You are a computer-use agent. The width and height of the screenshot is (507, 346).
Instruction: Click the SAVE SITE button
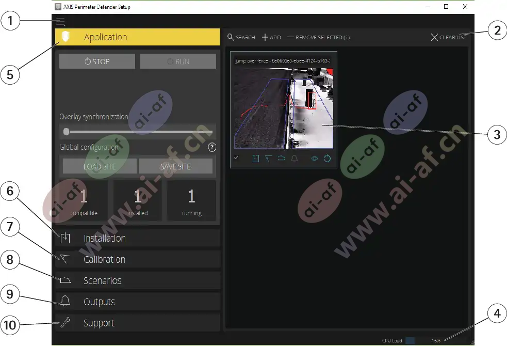point(175,166)
